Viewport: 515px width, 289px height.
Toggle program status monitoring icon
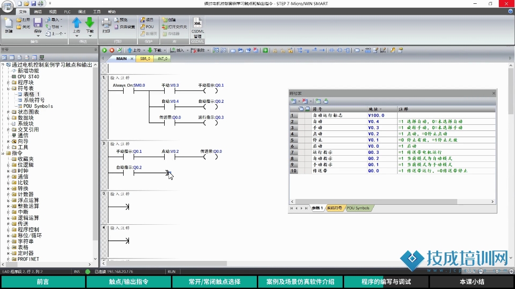(x=216, y=50)
